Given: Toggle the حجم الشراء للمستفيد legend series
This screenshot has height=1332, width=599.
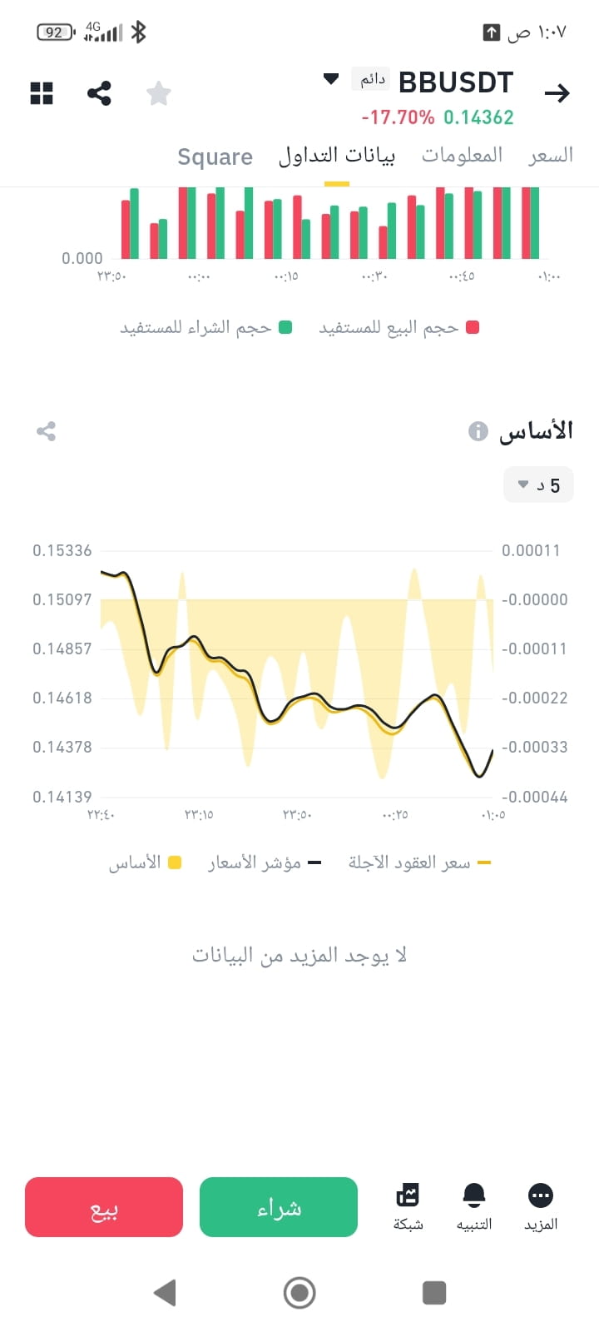Looking at the screenshot, I should tap(206, 328).
